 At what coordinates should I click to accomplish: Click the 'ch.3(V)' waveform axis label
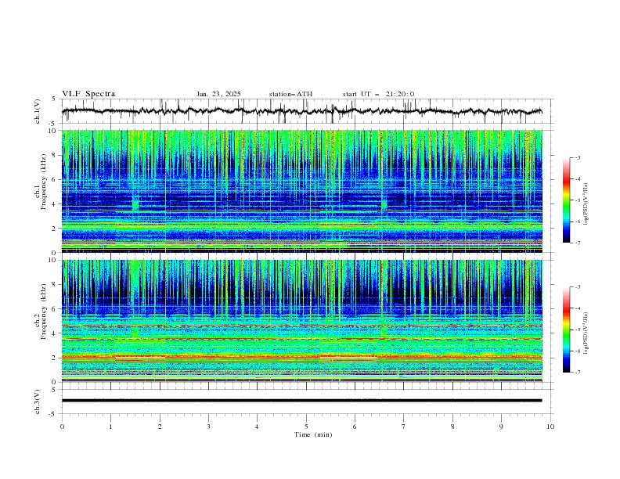click(x=38, y=402)
